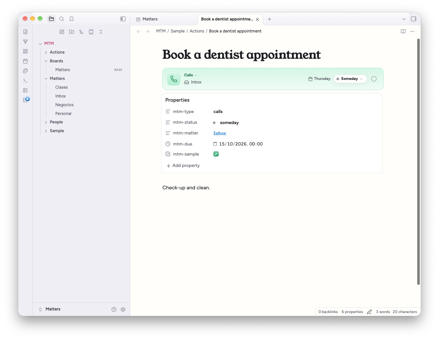Mark action complete with circle toggle
Image resolution: width=439 pixels, height=340 pixels.
[374, 79]
